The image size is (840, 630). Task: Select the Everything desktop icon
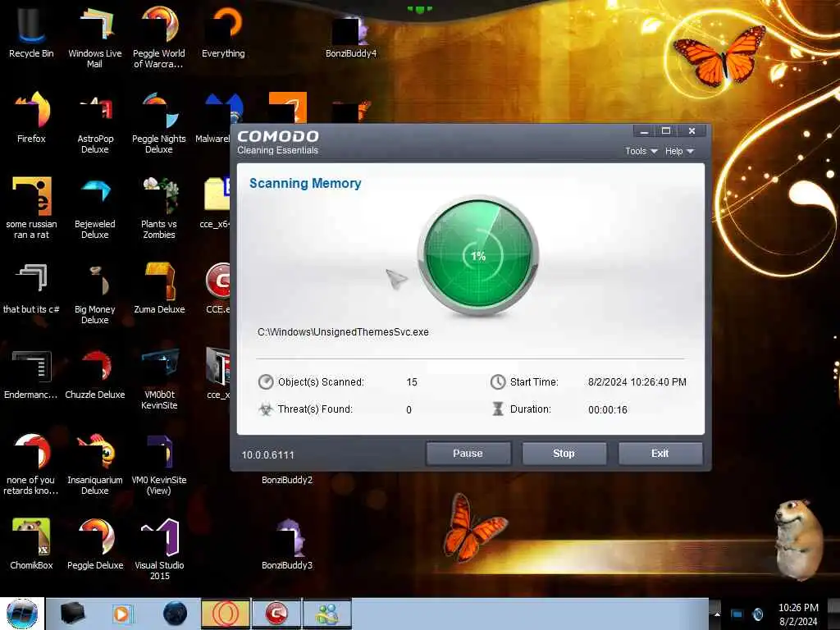click(223, 32)
